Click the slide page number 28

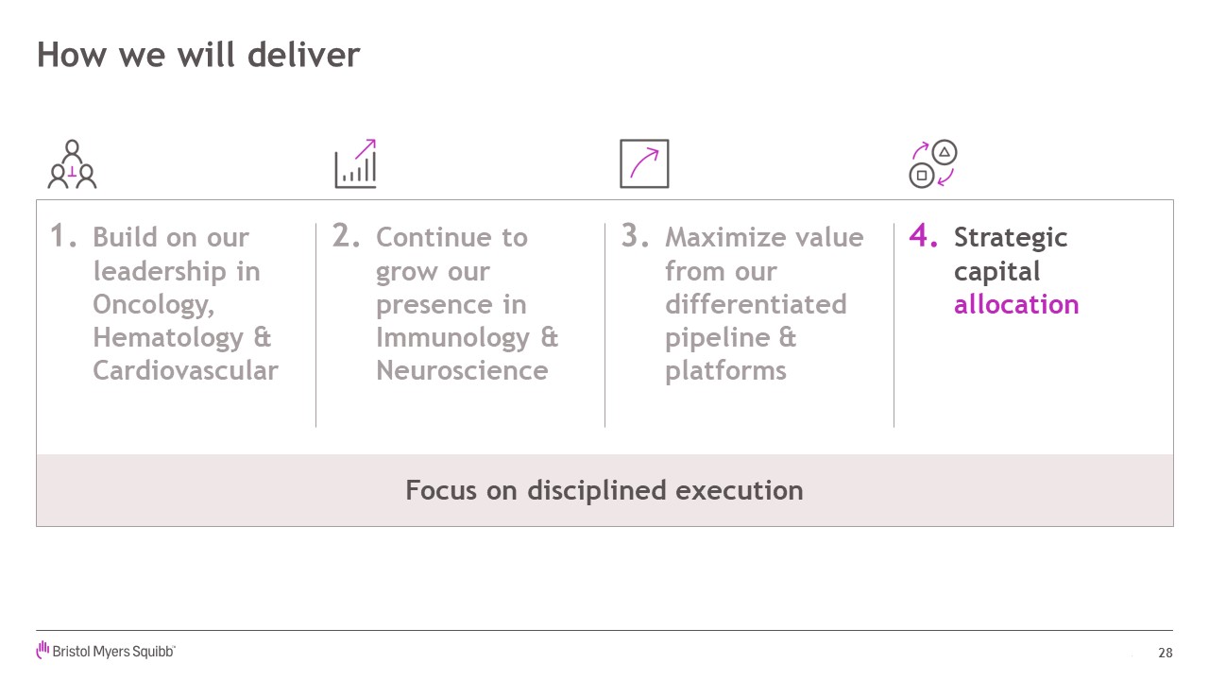click(x=1166, y=653)
